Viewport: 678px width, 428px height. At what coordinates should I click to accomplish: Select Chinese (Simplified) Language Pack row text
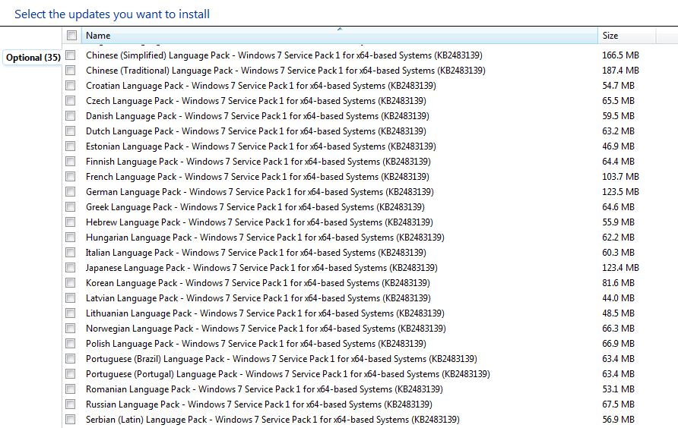click(x=284, y=55)
